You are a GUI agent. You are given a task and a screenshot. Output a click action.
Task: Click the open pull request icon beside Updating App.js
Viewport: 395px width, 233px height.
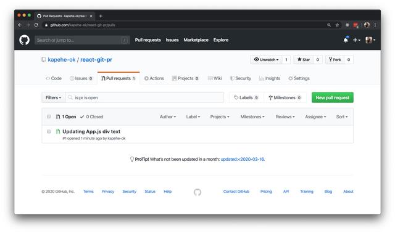point(58,131)
